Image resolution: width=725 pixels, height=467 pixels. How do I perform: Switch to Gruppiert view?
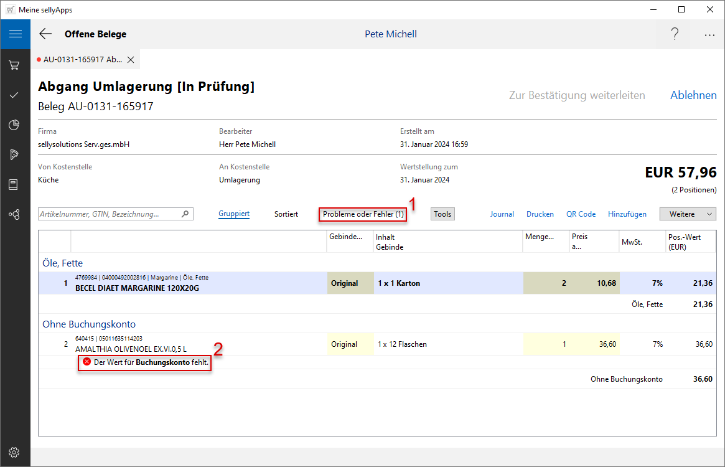(x=234, y=214)
